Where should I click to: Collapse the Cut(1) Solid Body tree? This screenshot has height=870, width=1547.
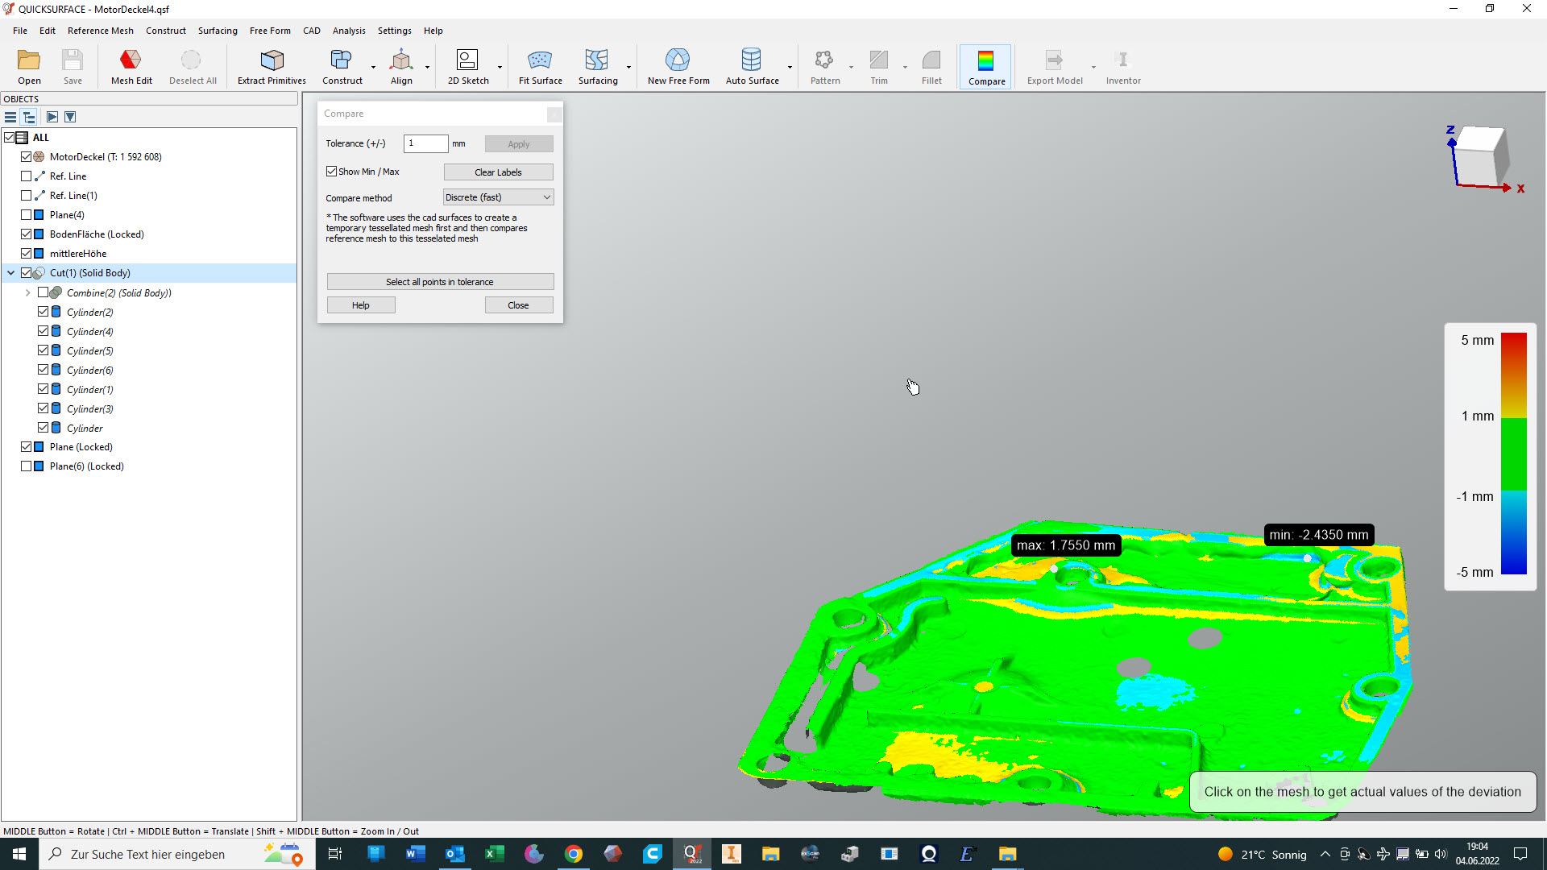click(x=11, y=273)
